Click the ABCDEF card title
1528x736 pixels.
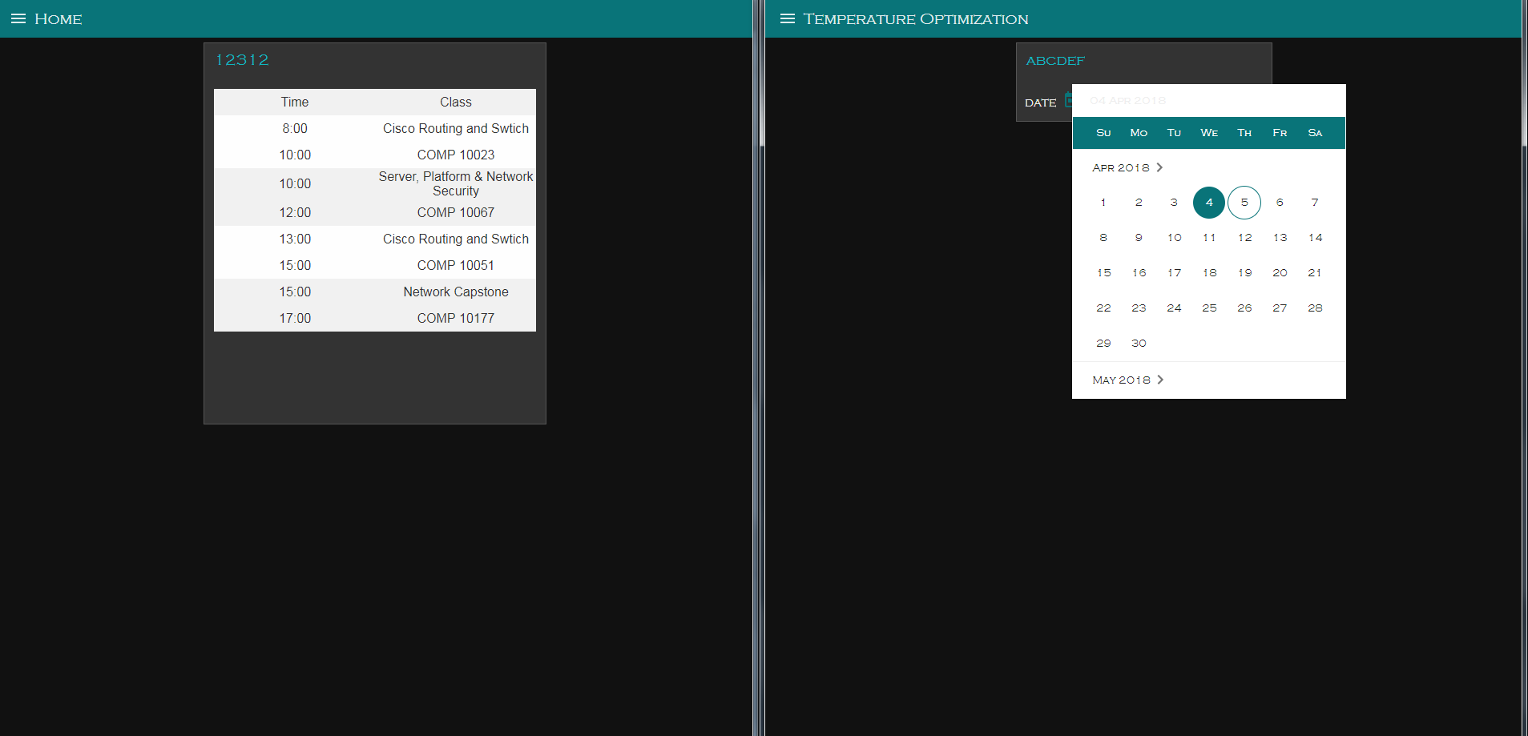tap(1056, 61)
